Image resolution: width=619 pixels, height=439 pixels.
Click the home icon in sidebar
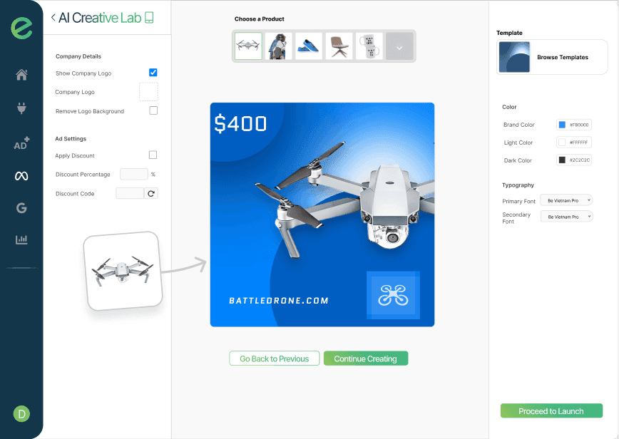click(x=21, y=75)
